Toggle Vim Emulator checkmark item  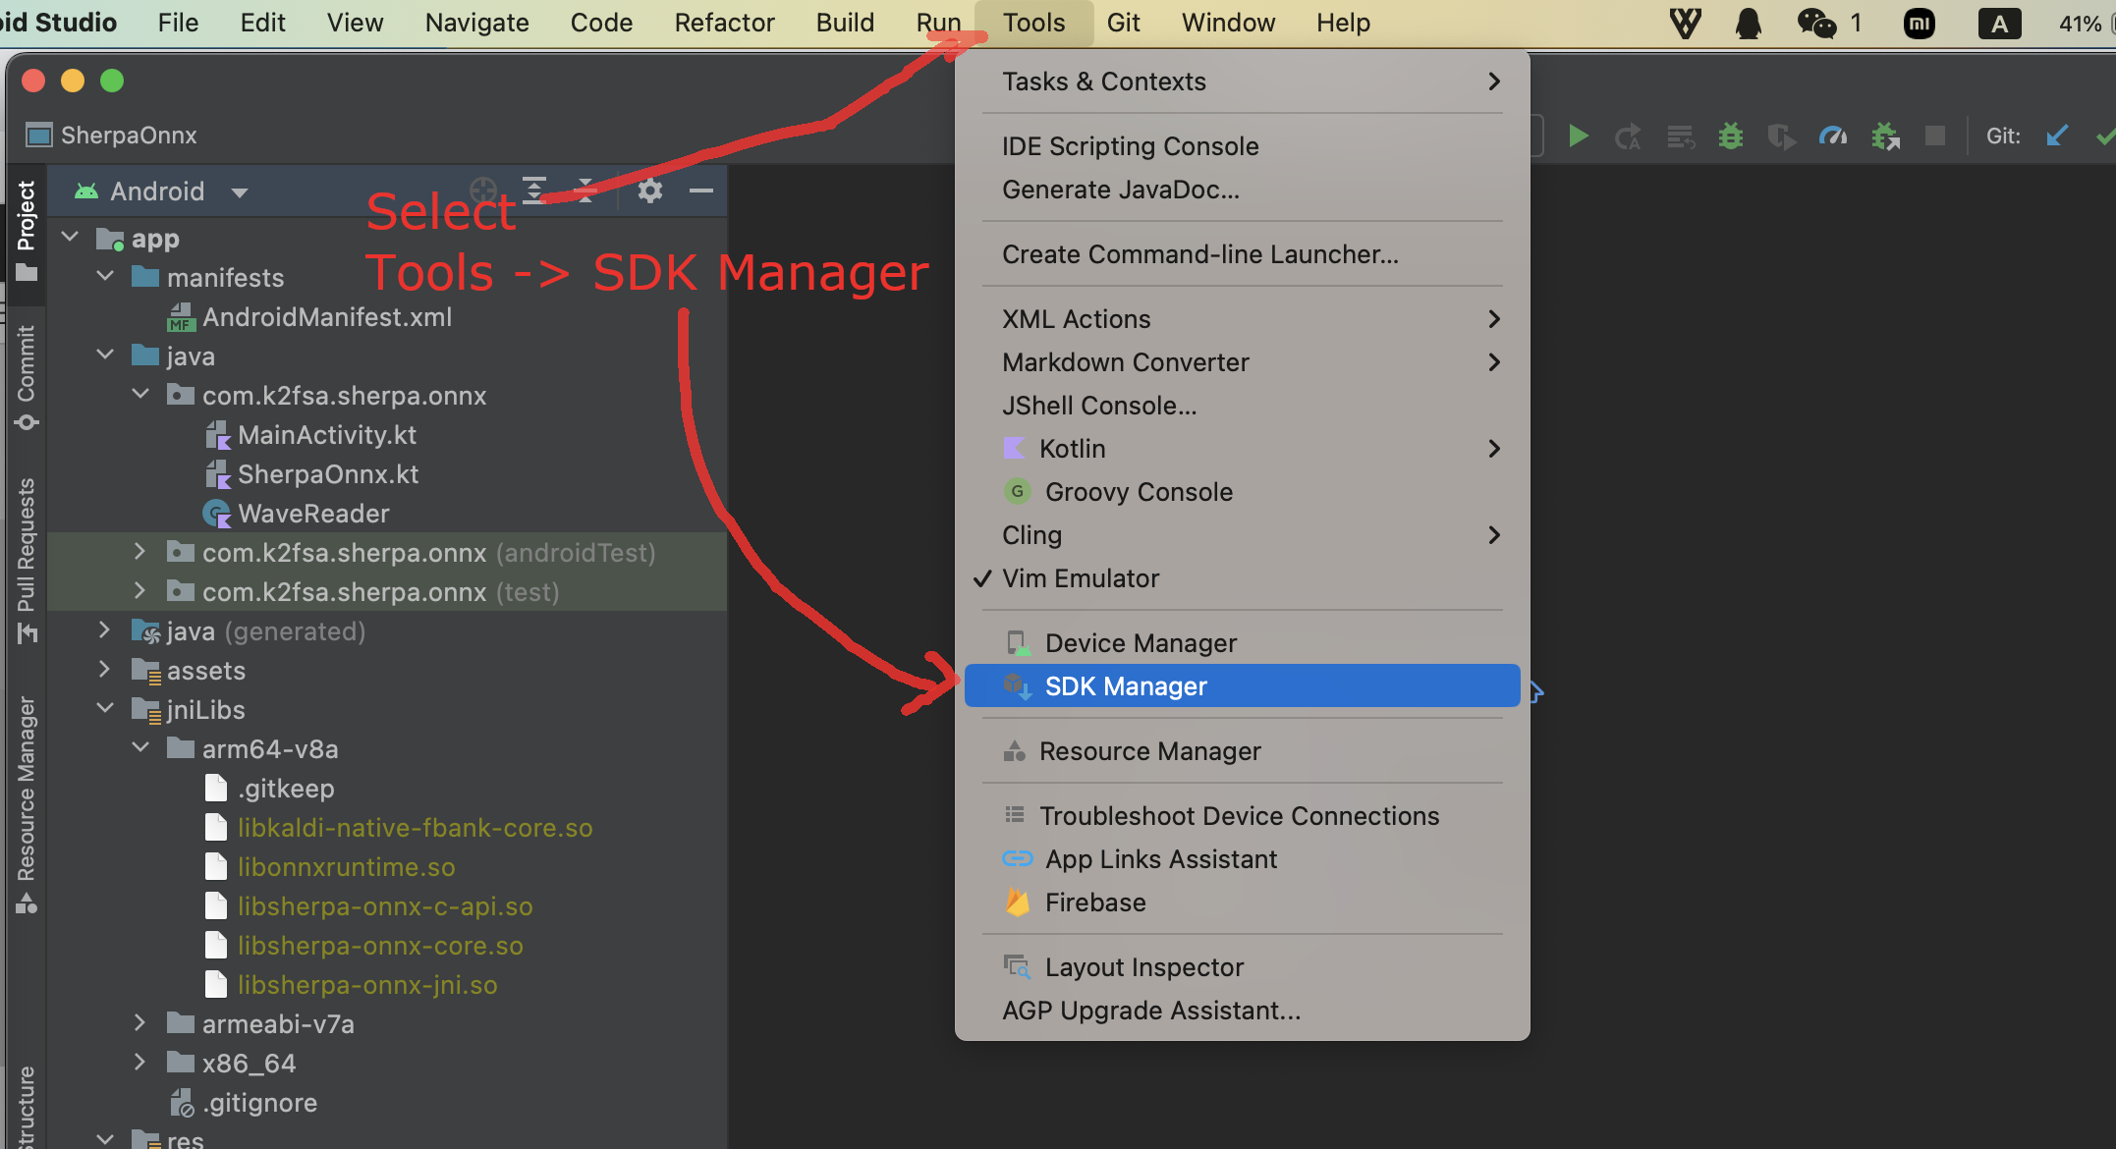click(1242, 578)
